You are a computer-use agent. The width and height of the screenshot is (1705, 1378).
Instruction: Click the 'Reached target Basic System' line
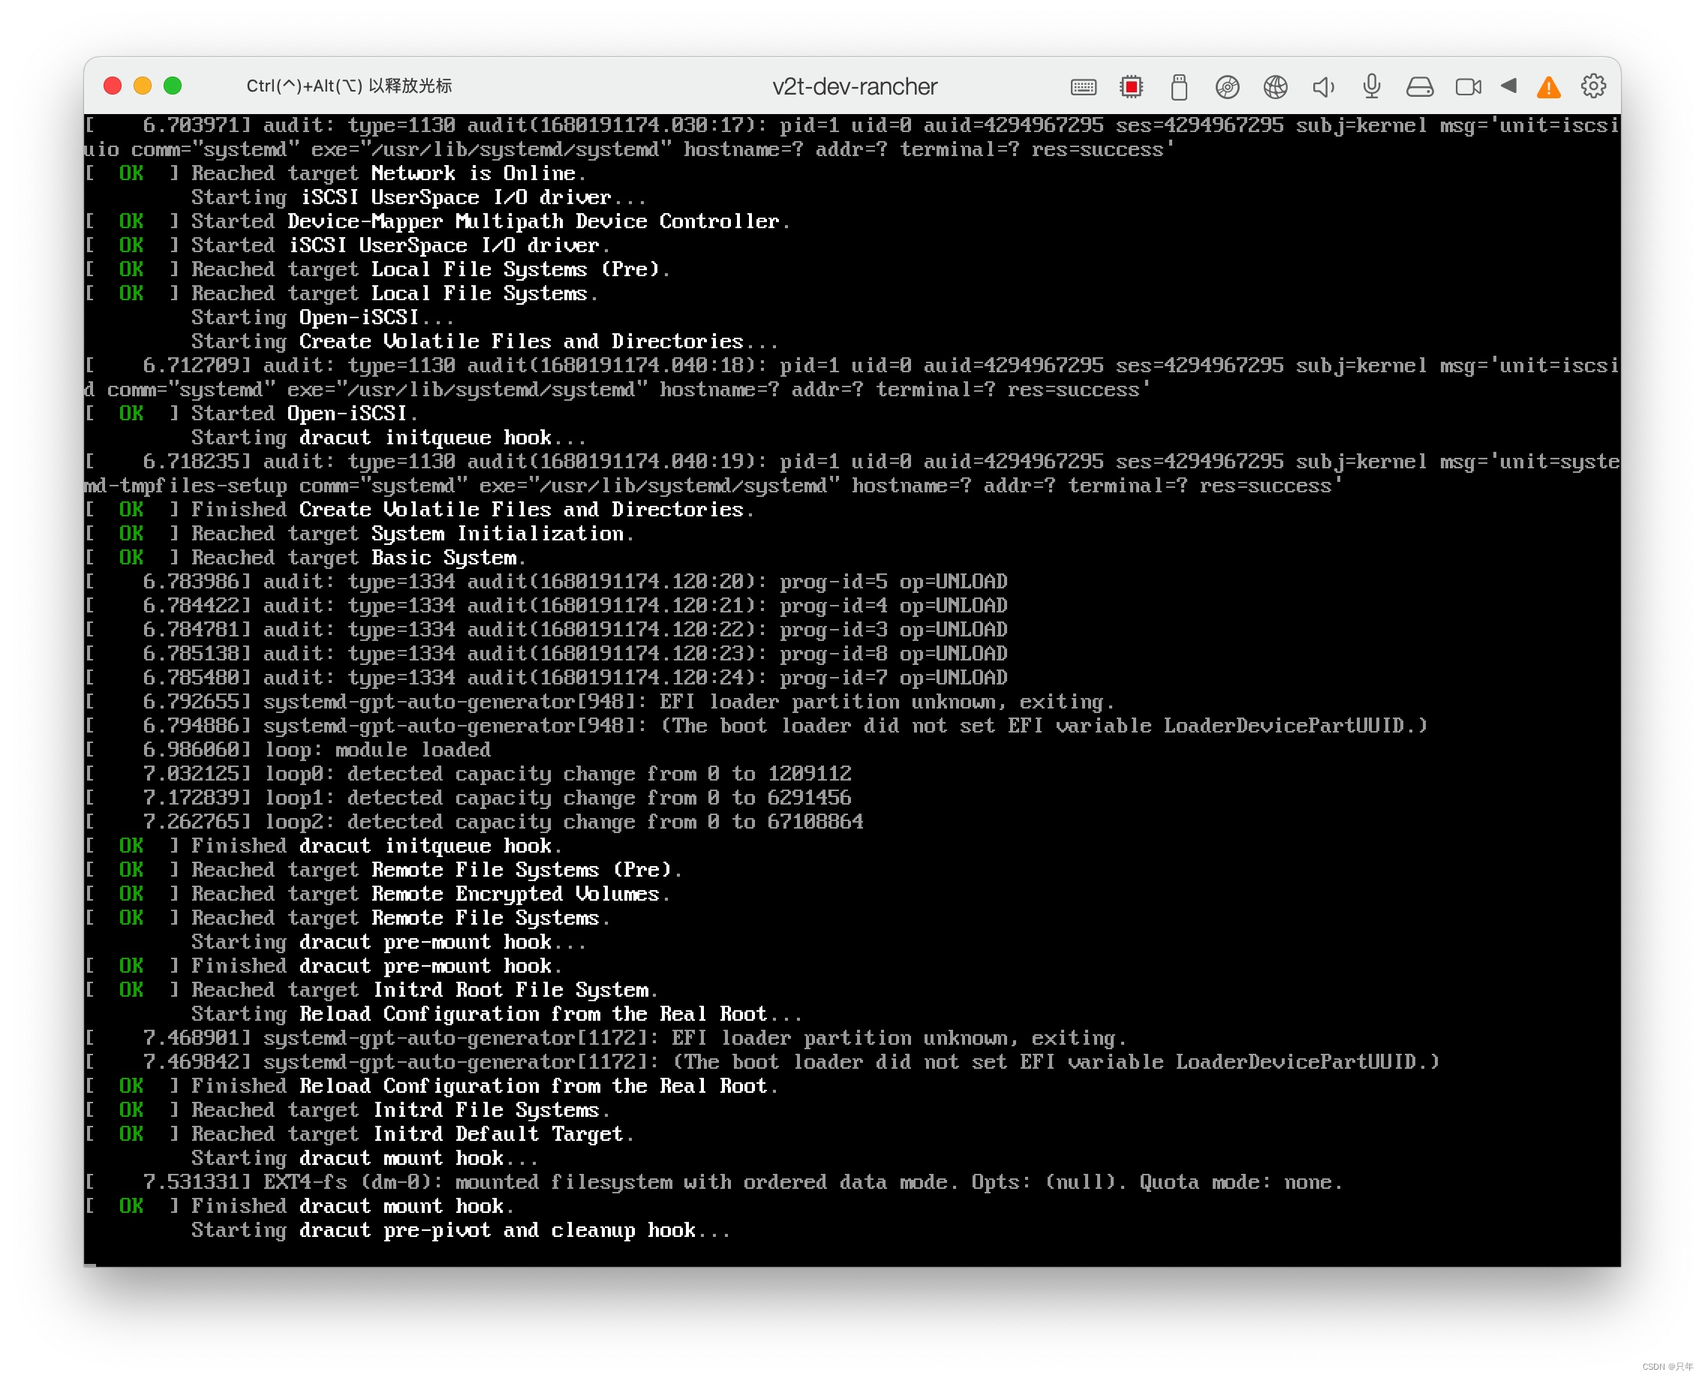tap(357, 558)
